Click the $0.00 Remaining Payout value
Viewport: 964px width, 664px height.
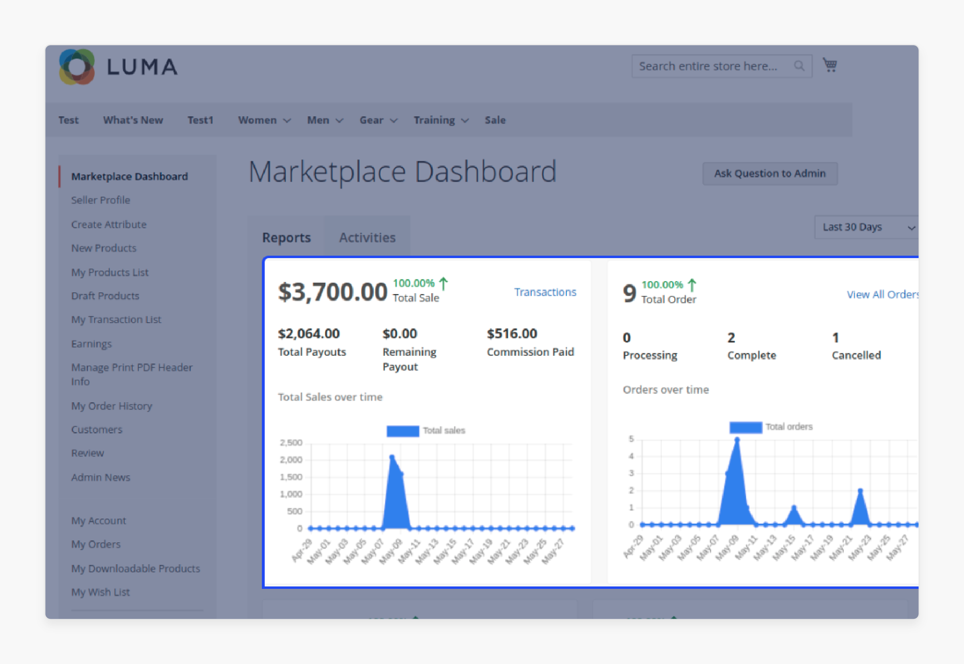point(399,334)
